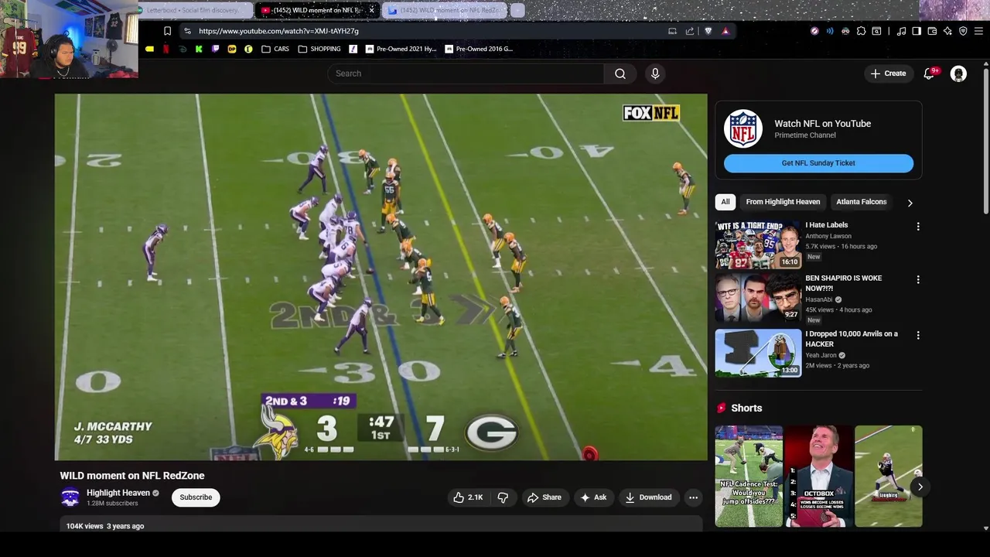990x557 pixels.
Task: Like the video with thumbs up
Action: click(468, 497)
